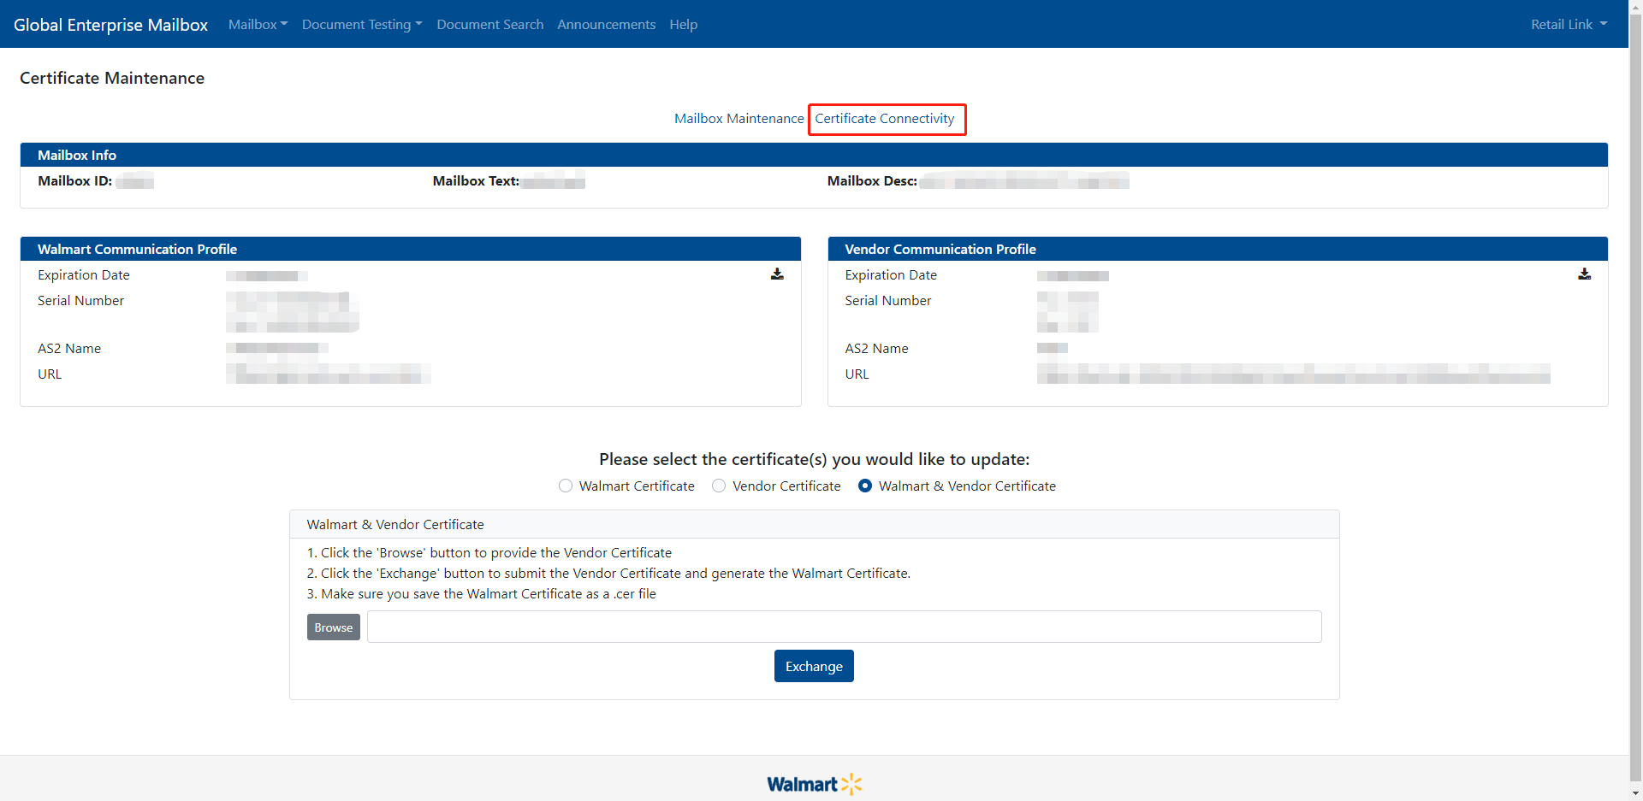Click Walmart profile Serial Number label
This screenshot has width=1643, height=801.
[81, 301]
